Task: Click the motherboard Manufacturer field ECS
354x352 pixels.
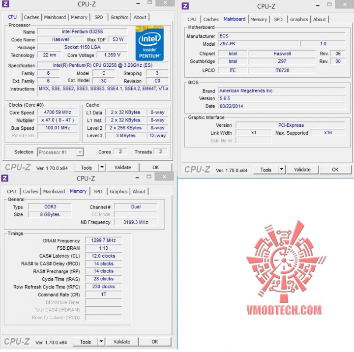Action: coord(282,36)
